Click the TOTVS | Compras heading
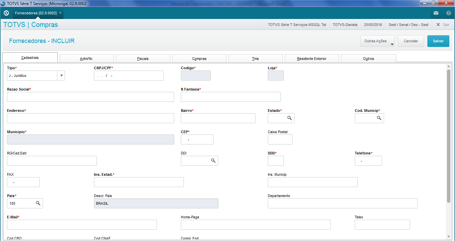455x241 pixels. [31, 25]
